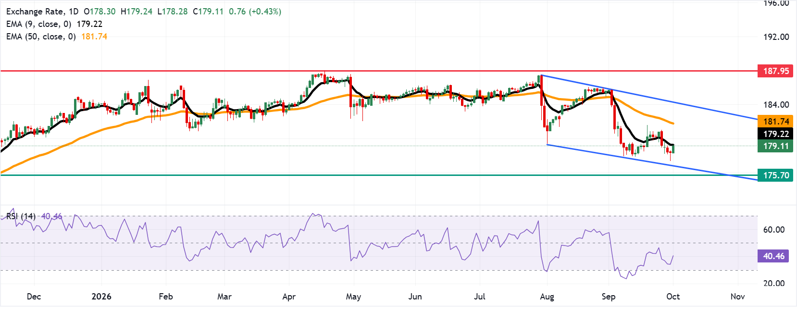Click the May label on time axis
797x311 pixels.
[353, 297]
